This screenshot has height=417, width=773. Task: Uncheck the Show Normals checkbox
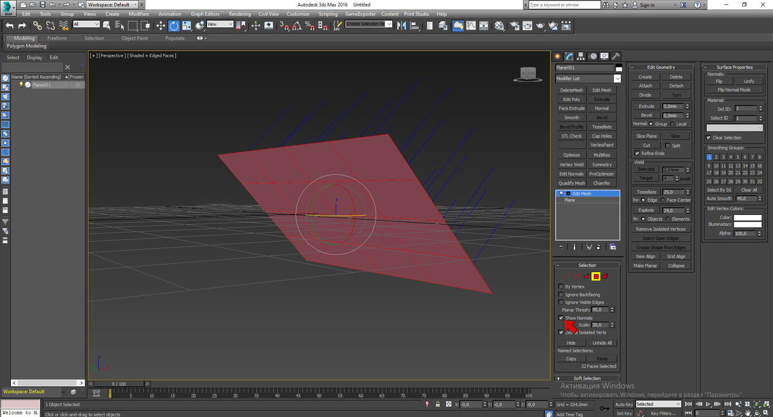pyautogui.click(x=561, y=318)
